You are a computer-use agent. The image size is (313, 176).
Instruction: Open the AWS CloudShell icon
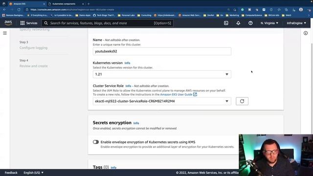click(x=226, y=23)
